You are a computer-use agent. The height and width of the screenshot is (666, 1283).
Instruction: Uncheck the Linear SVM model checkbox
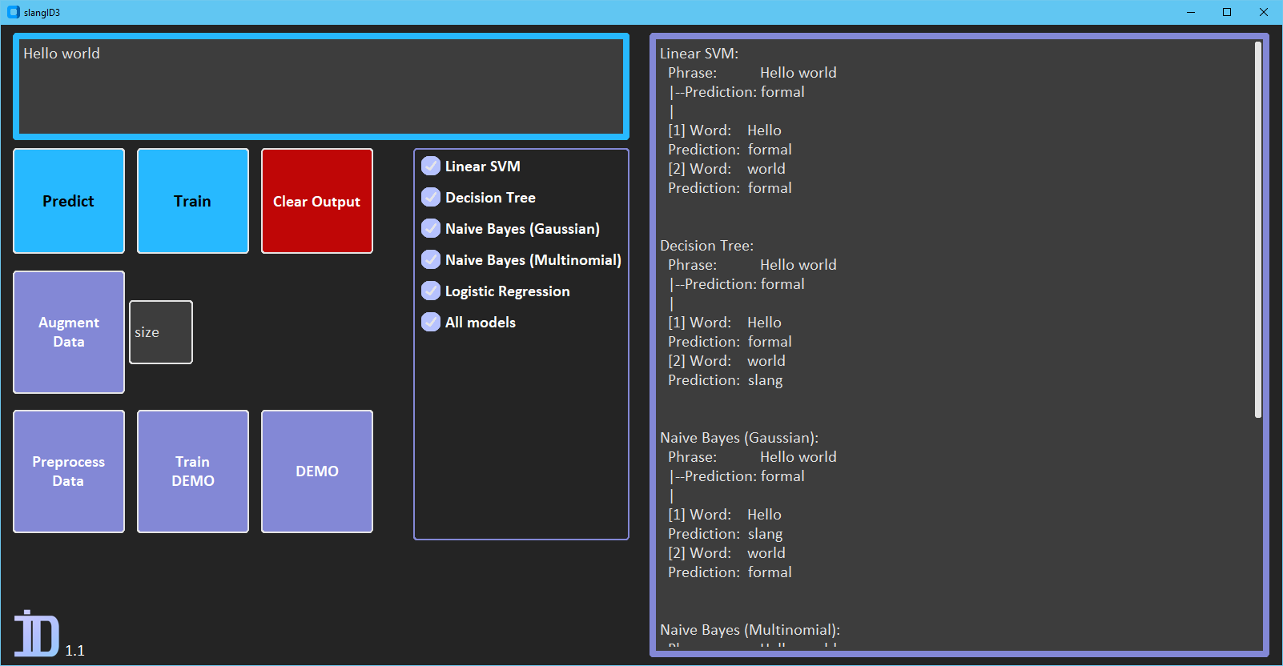tap(431, 166)
